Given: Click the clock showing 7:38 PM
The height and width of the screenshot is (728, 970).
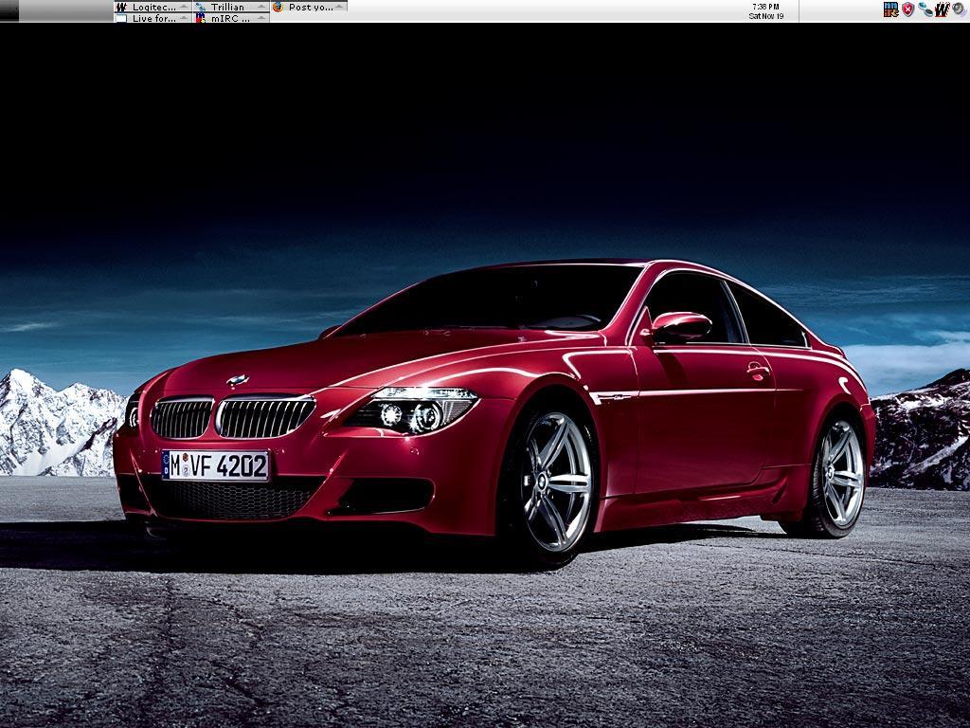Looking at the screenshot, I should 765,7.
